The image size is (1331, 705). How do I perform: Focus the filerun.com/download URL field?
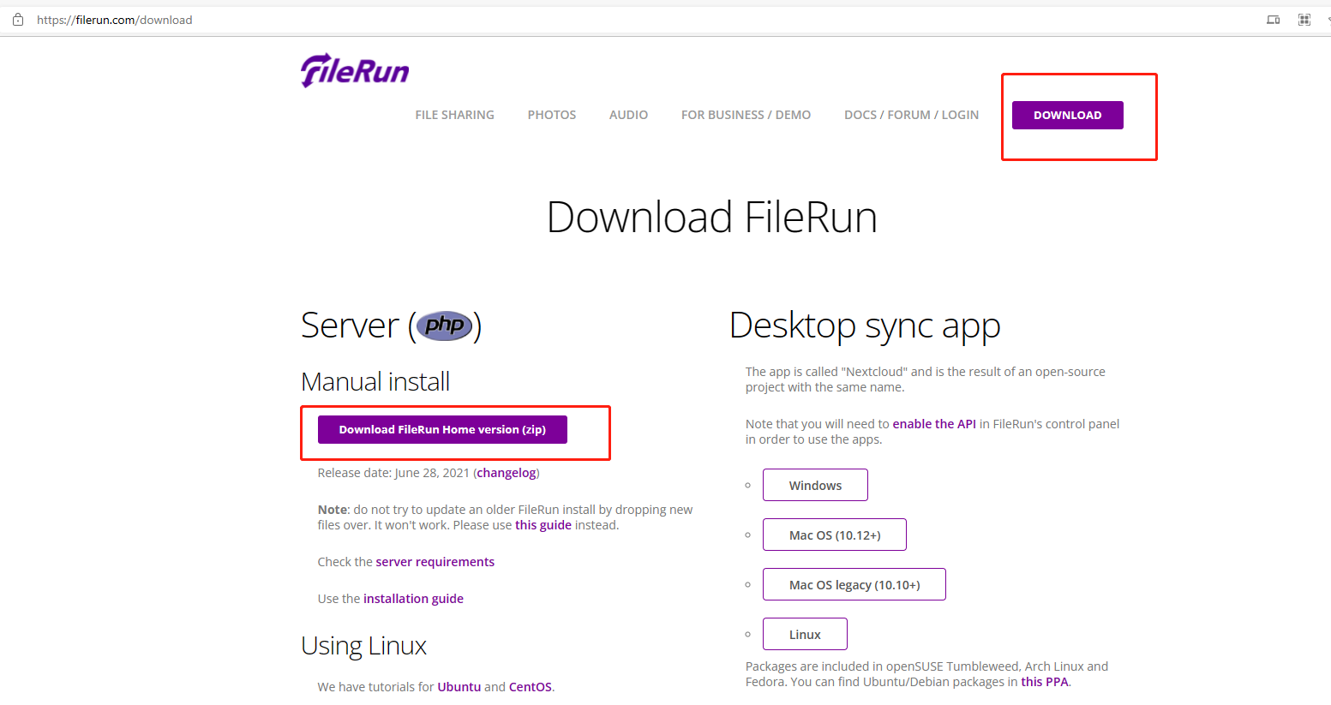(x=115, y=20)
